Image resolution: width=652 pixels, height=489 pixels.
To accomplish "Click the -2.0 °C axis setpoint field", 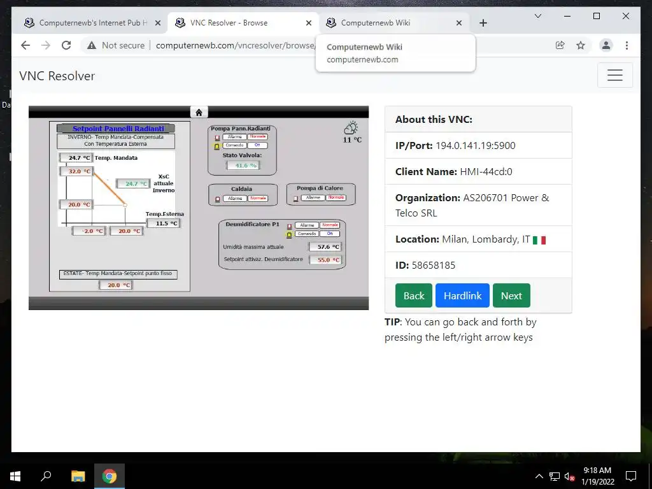I will click(x=89, y=231).
